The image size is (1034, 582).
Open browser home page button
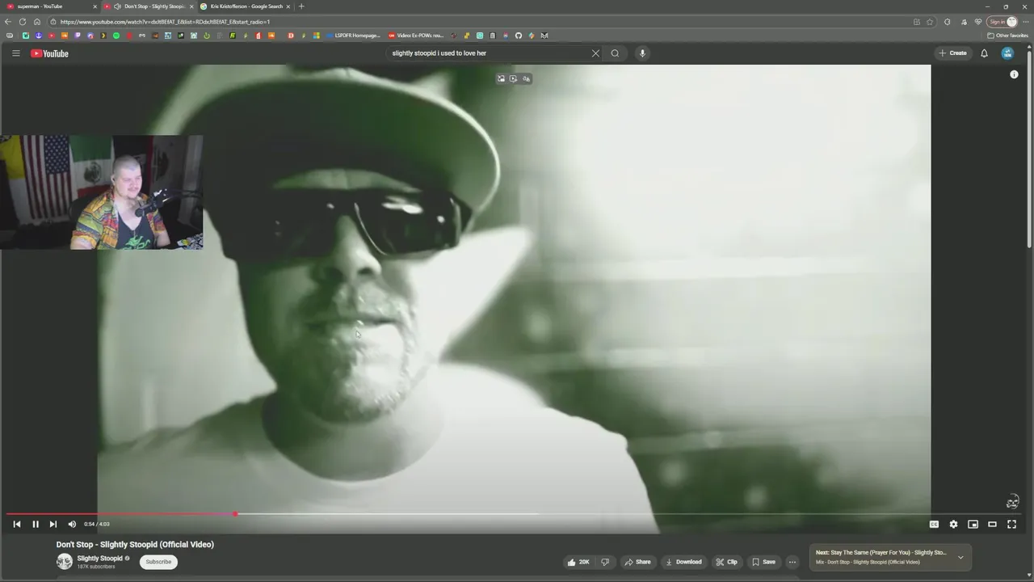(37, 22)
